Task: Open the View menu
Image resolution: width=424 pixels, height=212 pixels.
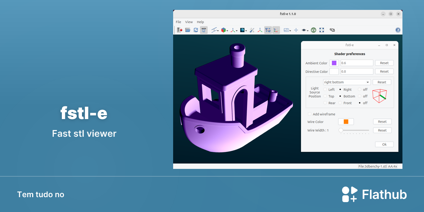Action: pyautogui.click(x=189, y=22)
